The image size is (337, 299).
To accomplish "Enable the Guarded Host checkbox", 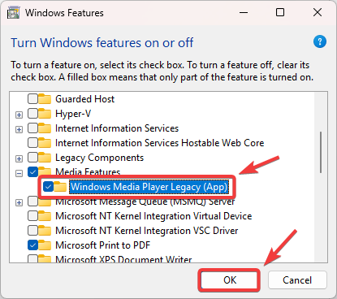I will pos(32,99).
